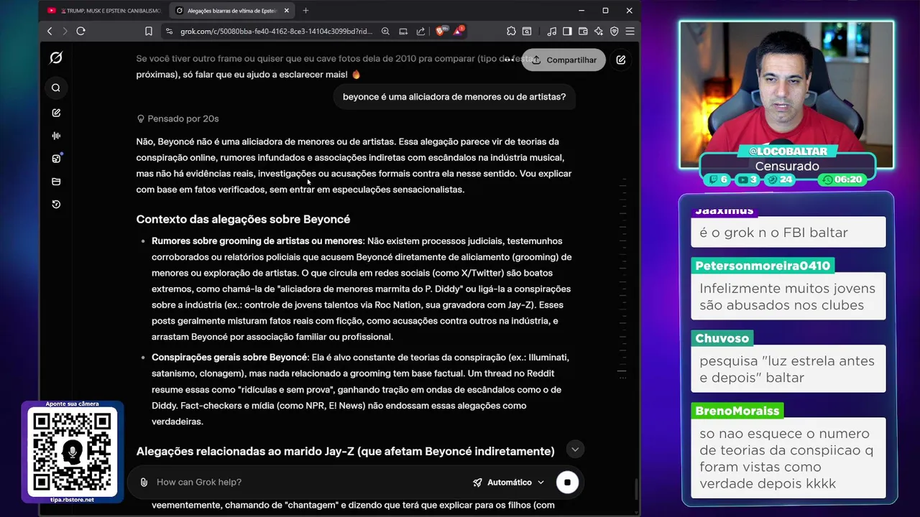Share this page from the address bar
The height and width of the screenshot is (517, 920).
point(420,31)
